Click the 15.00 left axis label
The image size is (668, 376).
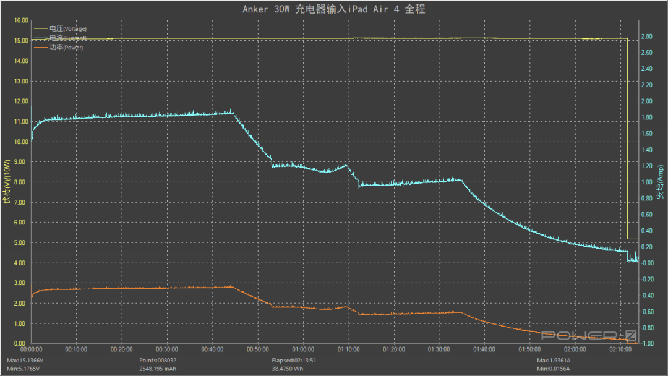(x=21, y=41)
